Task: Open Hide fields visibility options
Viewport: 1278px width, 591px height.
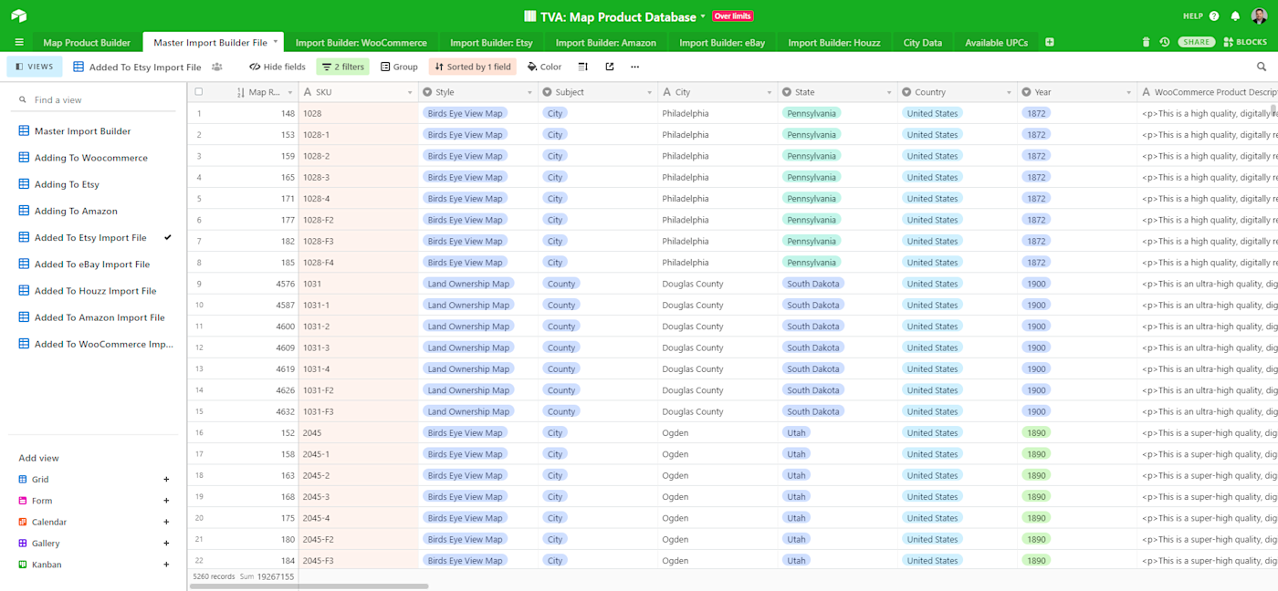Action: point(278,67)
